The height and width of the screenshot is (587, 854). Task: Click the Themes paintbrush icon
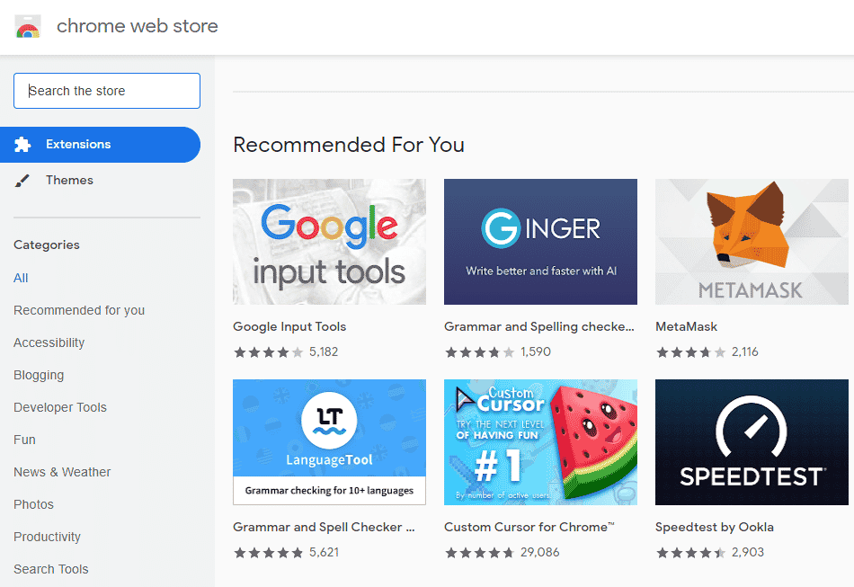click(x=23, y=181)
